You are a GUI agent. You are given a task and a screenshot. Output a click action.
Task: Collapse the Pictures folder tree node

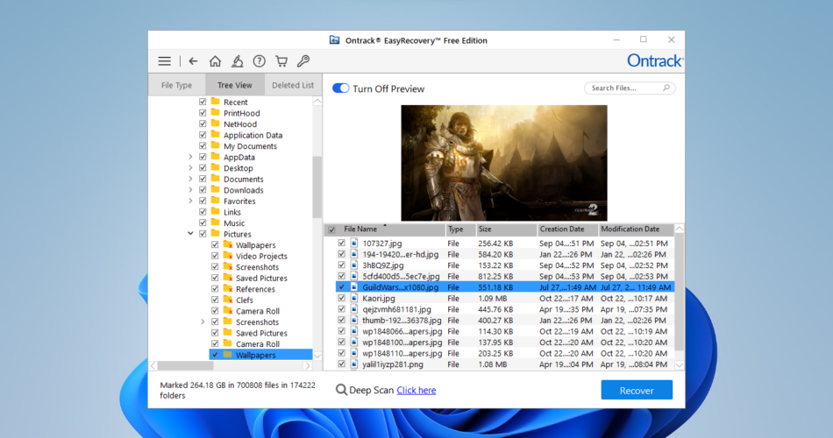tap(190, 234)
